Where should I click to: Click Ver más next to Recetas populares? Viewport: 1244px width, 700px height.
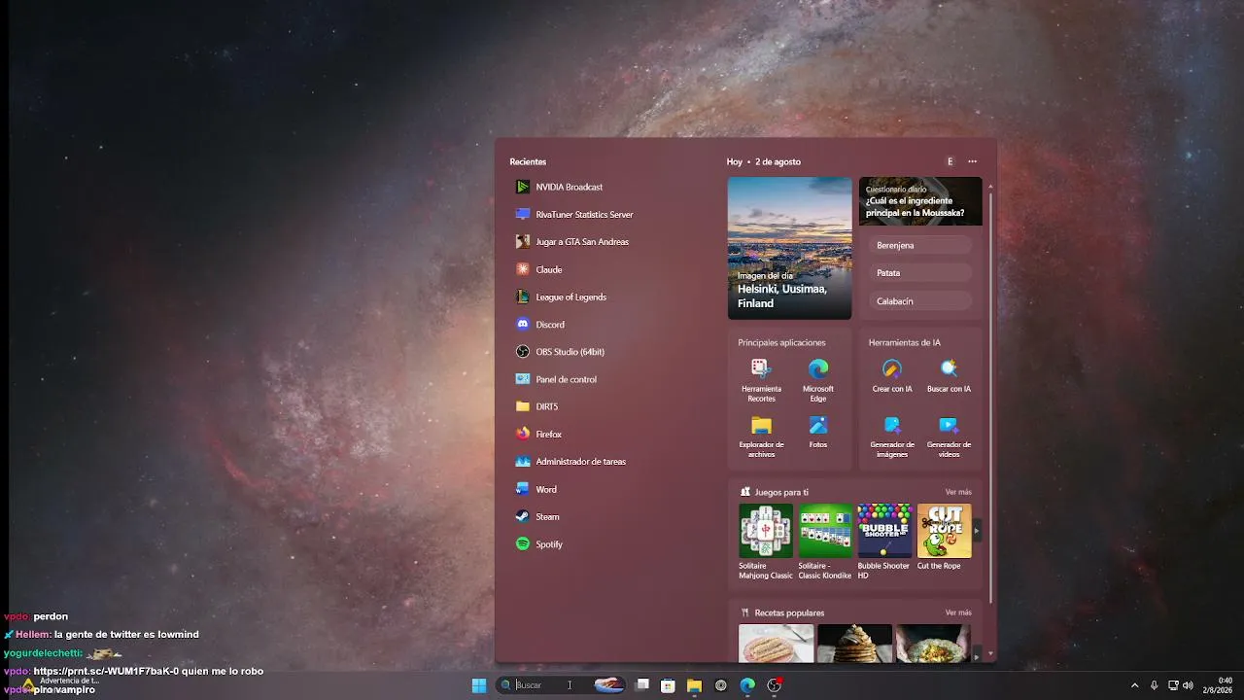pyautogui.click(x=958, y=612)
